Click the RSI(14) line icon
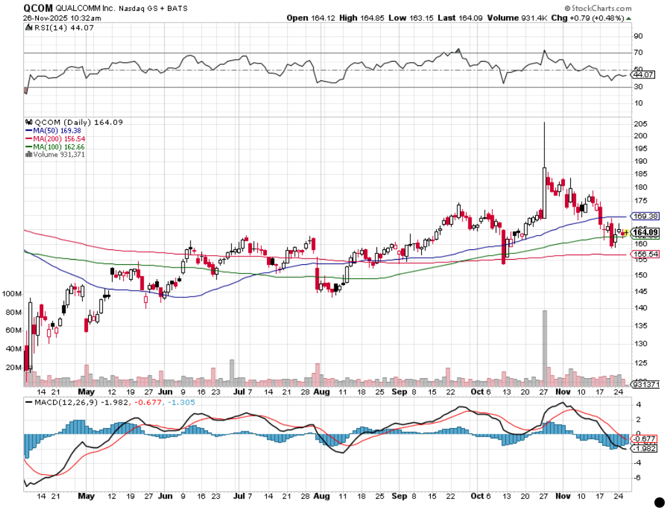Screen dimensions: 668x509 (29, 28)
